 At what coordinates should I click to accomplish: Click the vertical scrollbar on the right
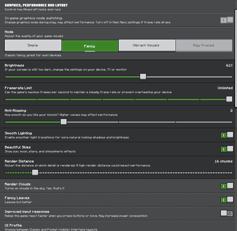click(236, 58)
